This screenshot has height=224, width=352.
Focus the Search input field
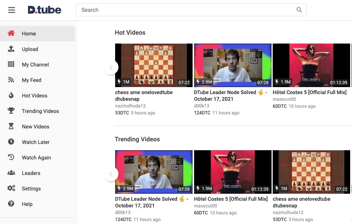click(184, 10)
